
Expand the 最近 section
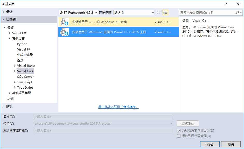[x=4, y=12]
